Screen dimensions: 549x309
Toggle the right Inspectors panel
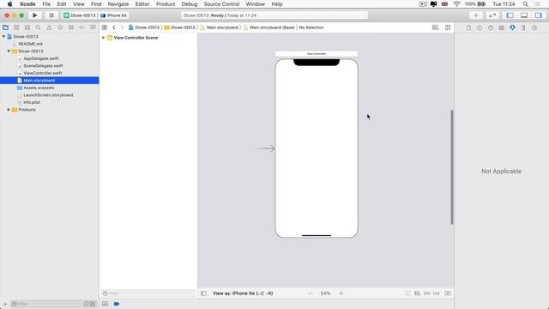click(538, 15)
